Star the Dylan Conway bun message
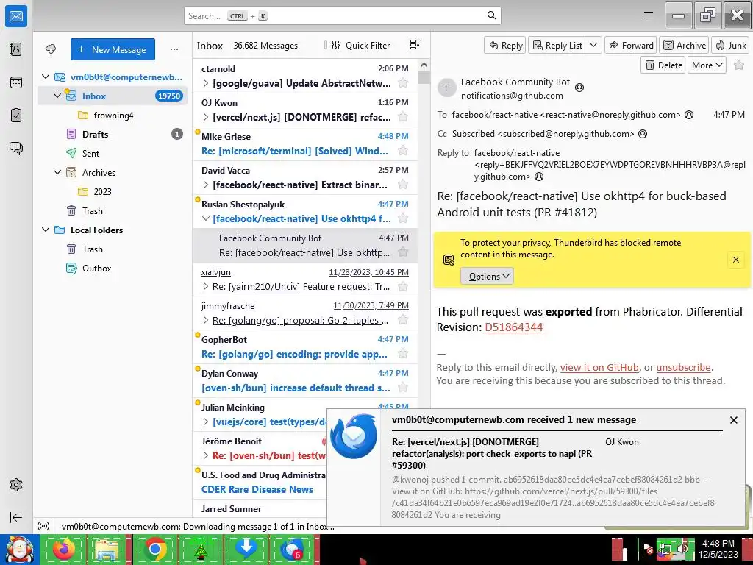The width and height of the screenshot is (753, 565). click(x=403, y=387)
